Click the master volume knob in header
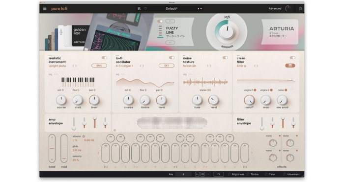The image size is (344, 182). tap(288, 8)
